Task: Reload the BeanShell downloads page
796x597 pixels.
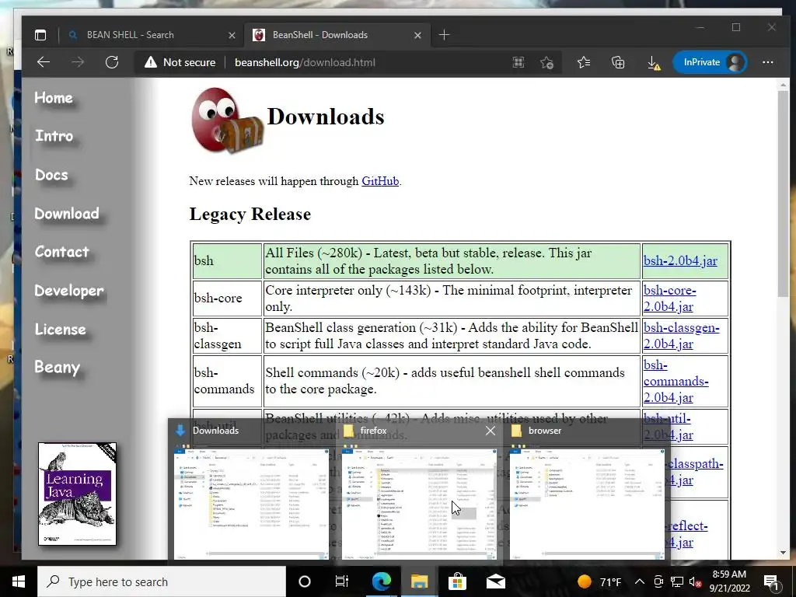Action: pos(112,62)
